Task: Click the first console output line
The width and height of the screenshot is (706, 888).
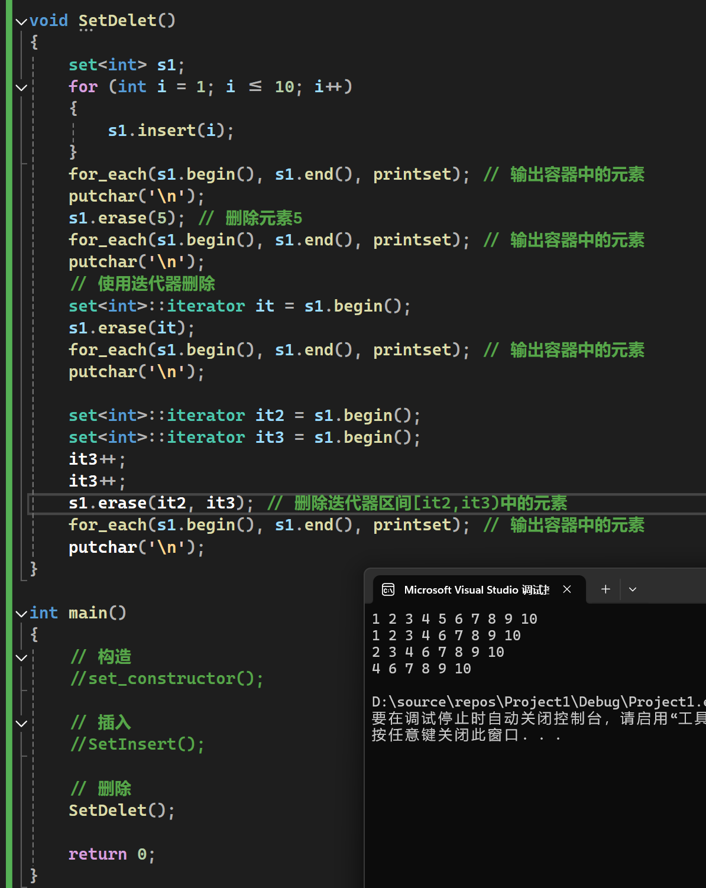Action: pos(454,619)
